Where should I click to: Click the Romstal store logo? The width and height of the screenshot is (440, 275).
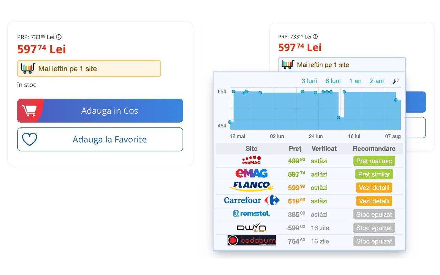[x=251, y=214]
